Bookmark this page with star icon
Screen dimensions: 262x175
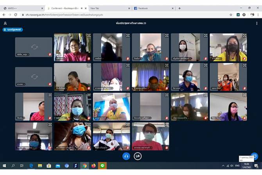tap(231, 14)
